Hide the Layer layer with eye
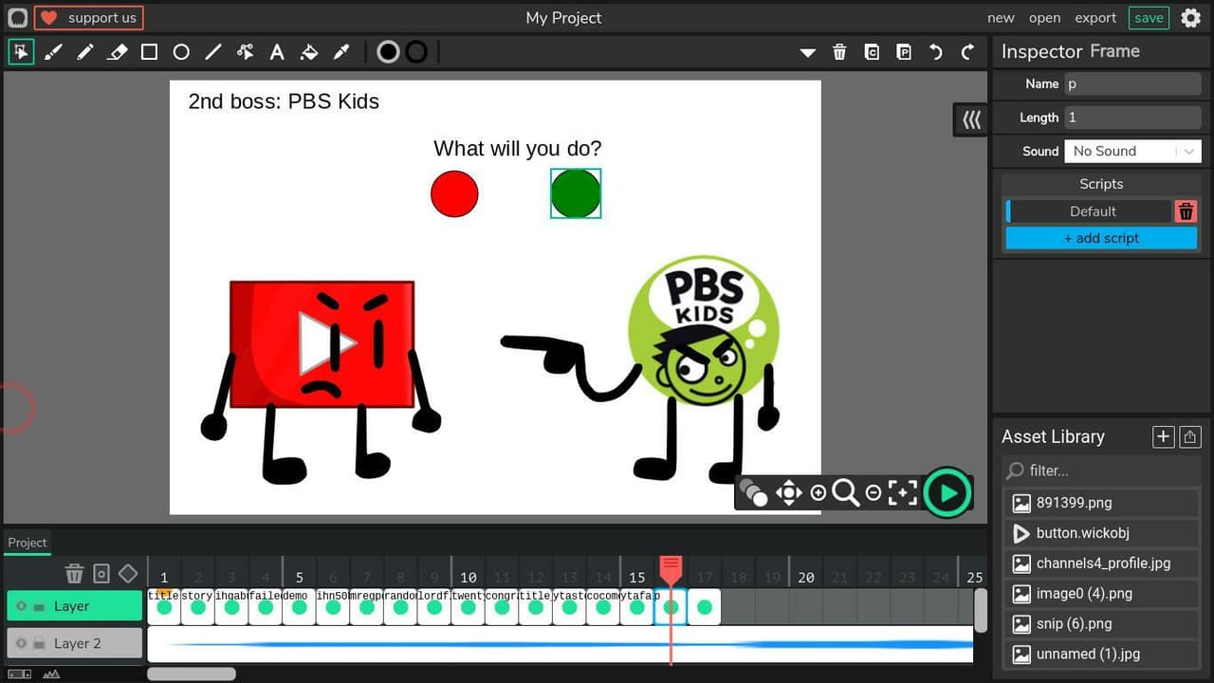 (x=21, y=606)
